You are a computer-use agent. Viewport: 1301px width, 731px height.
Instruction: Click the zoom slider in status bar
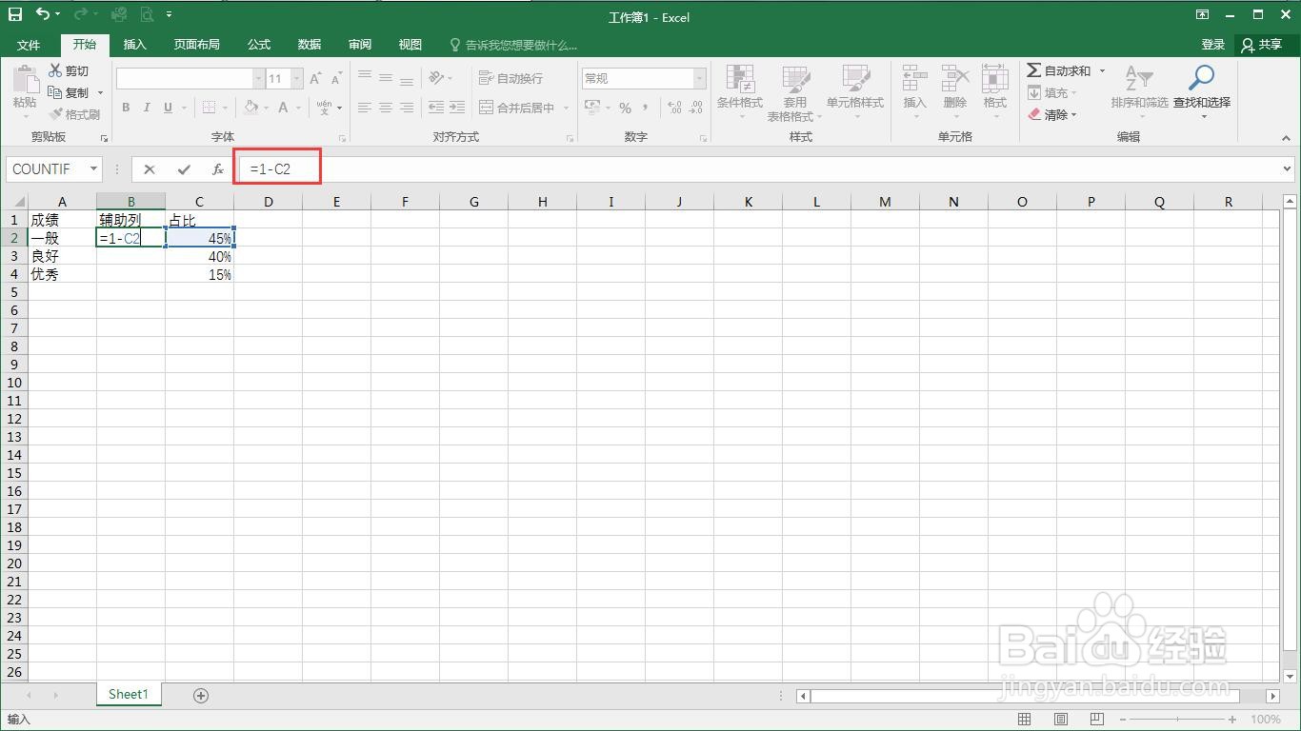click(1178, 720)
